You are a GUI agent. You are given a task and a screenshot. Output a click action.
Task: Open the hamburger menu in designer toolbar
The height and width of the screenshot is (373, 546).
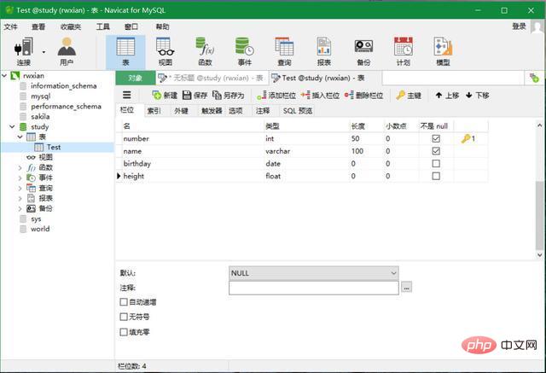[x=127, y=95]
